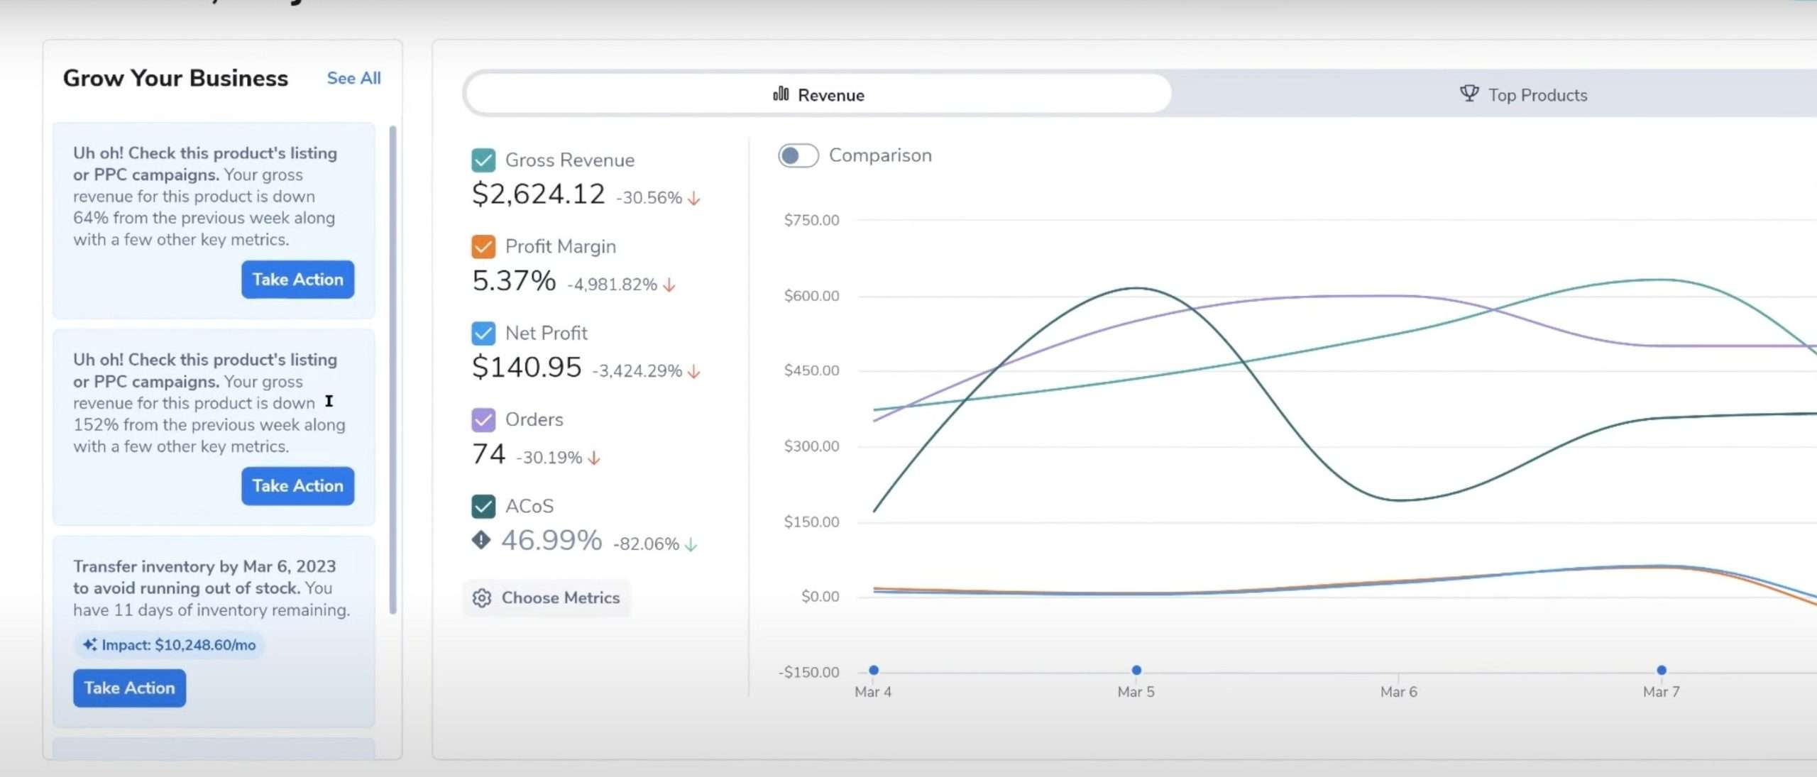Click the Top Products trophy icon
The image size is (1817, 777).
[1469, 94]
